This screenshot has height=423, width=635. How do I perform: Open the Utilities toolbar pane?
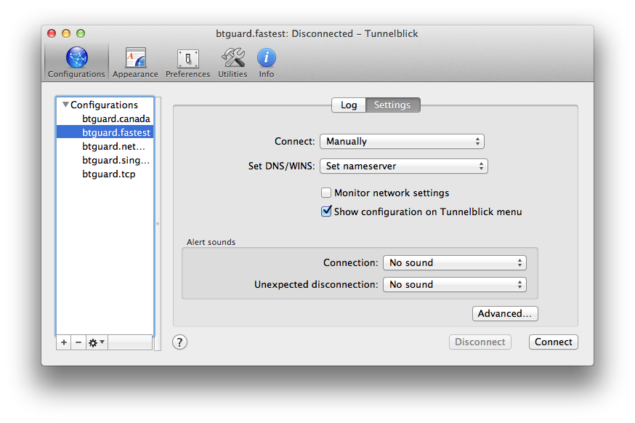[232, 63]
